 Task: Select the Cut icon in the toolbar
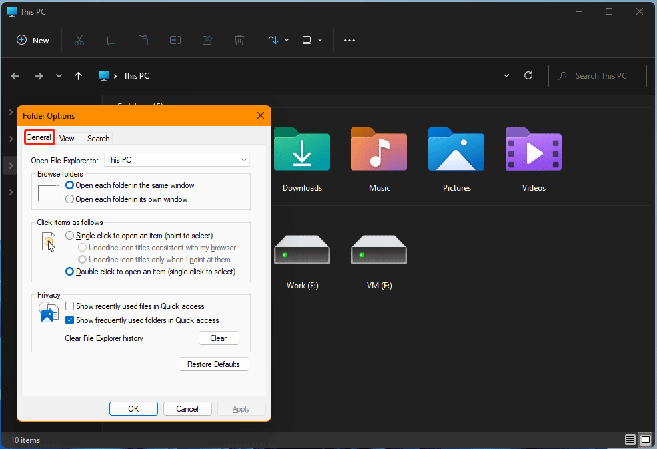tap(79, 40)
